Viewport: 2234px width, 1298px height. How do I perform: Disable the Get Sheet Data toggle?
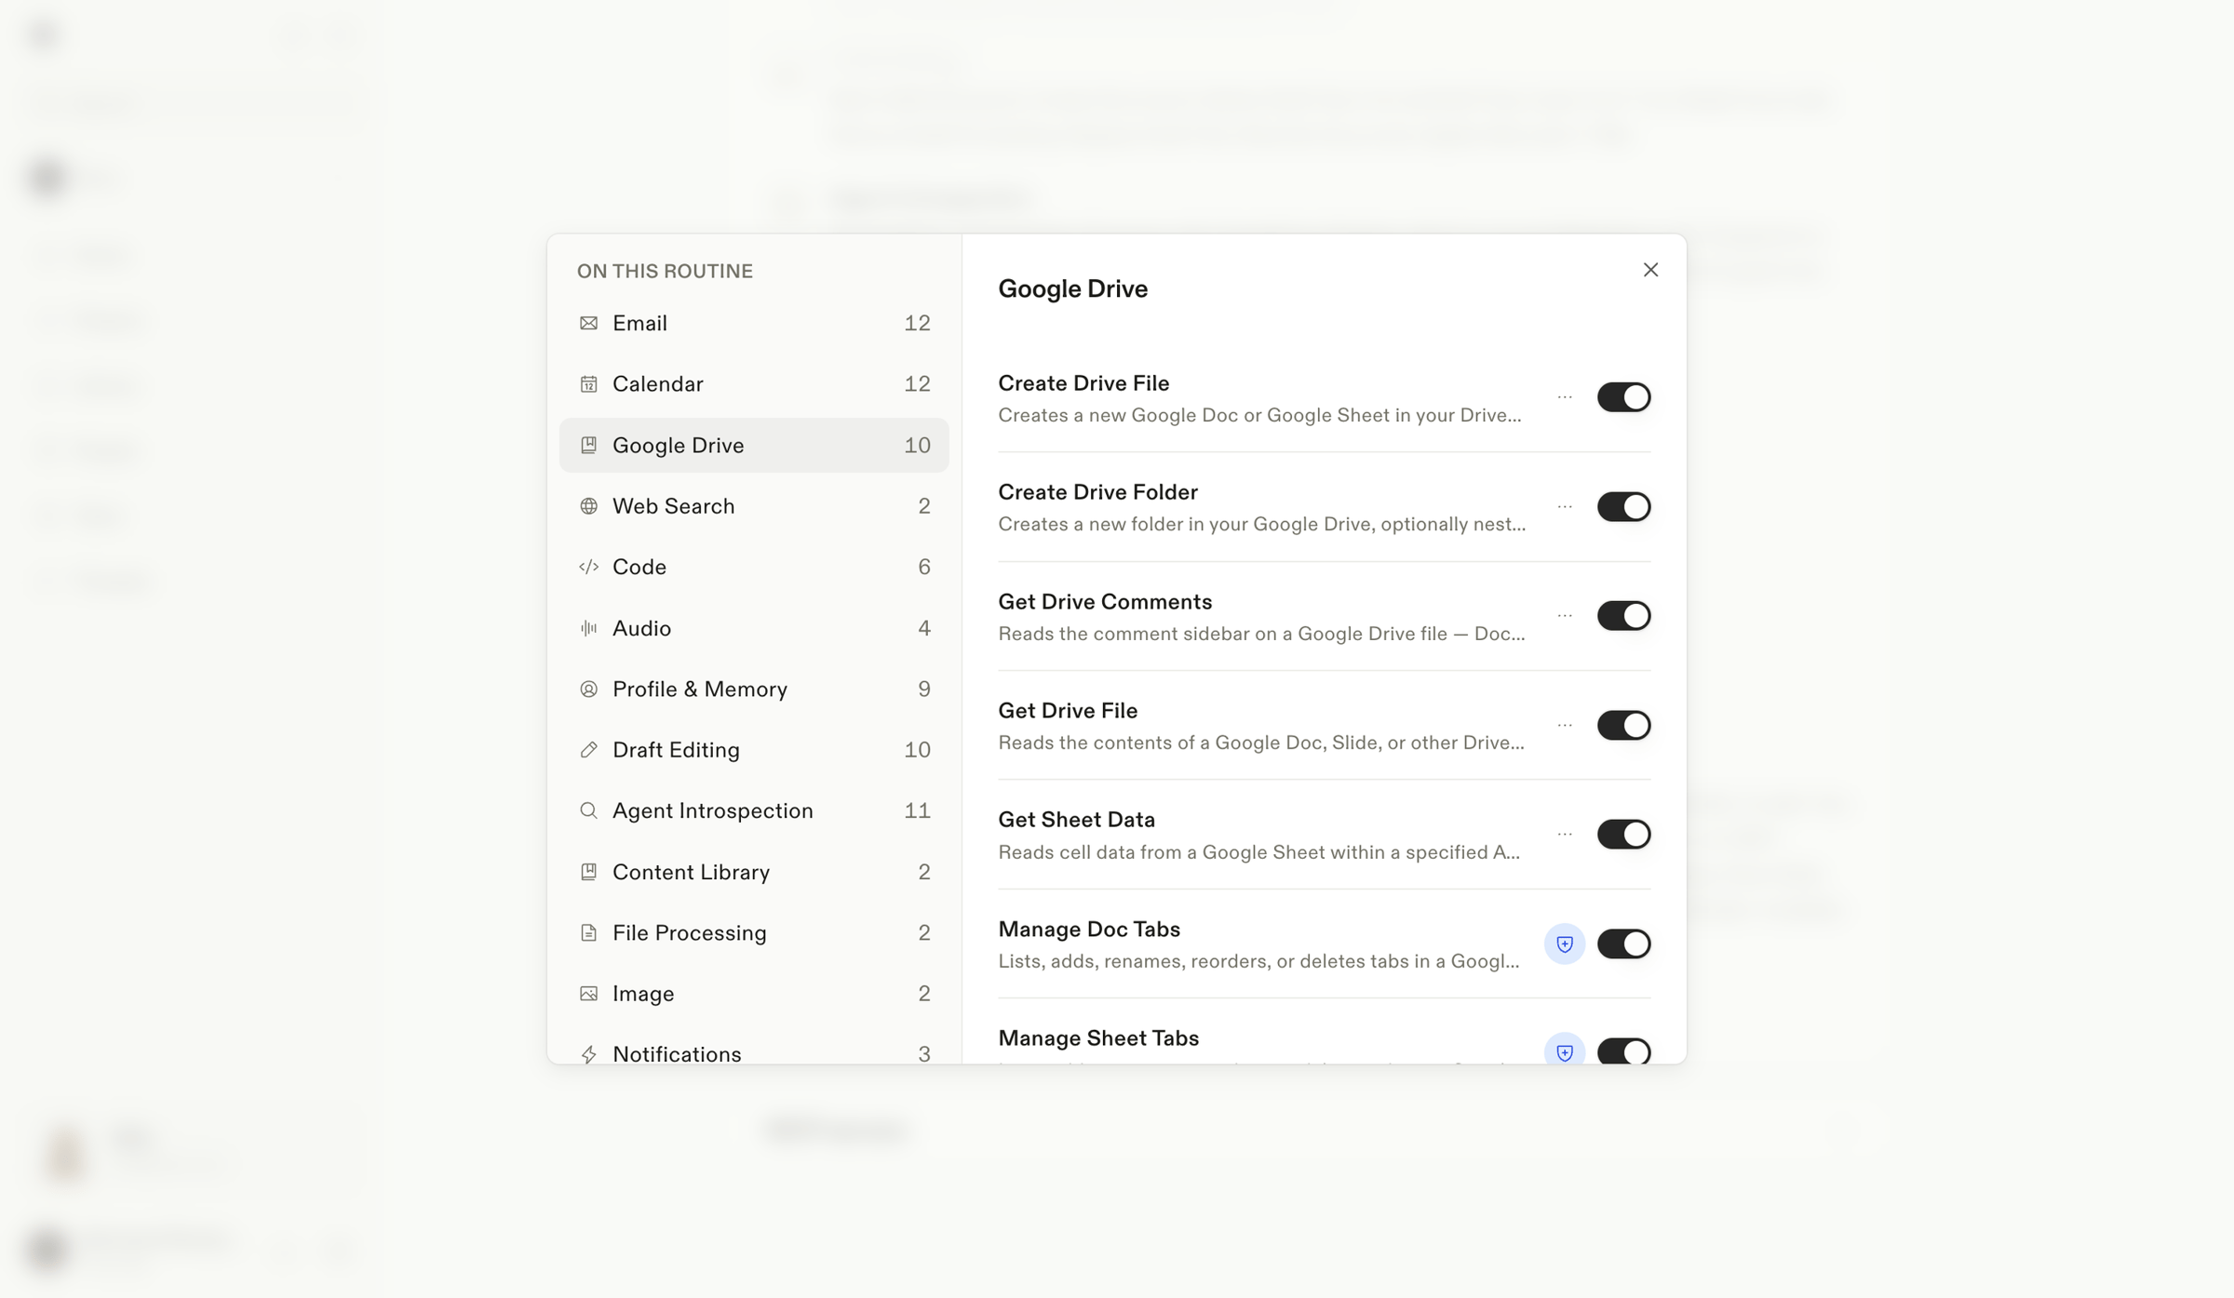[x=1623, y=835]
